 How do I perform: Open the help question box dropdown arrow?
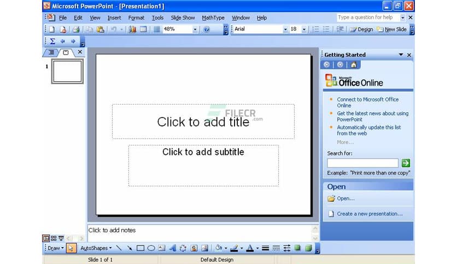tap(402, 18)
